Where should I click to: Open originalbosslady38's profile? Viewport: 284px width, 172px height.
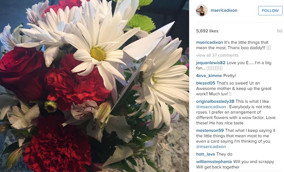click(215, 101)
